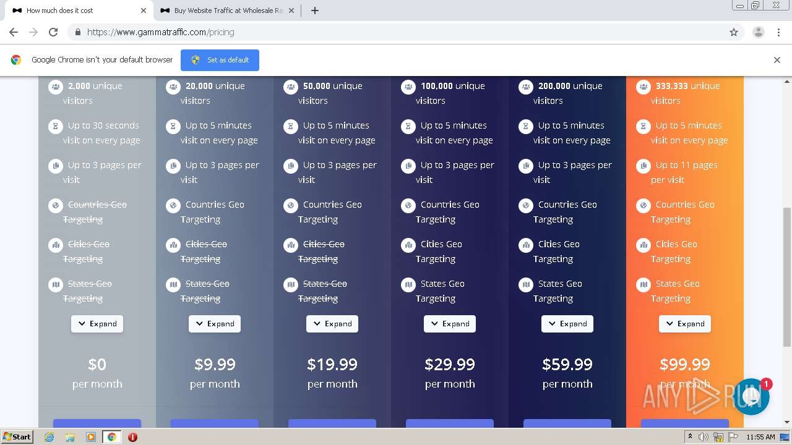
Task: Open the Windows Start menu
Action: point(17,437)
